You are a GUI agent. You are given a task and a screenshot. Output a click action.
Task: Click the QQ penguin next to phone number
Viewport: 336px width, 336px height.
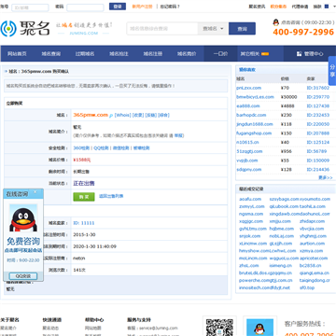click(x=275, y=22)
